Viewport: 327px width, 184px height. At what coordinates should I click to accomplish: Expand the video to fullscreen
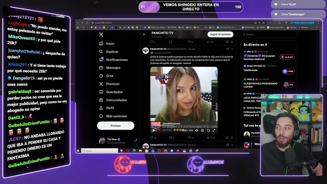[x=214, y=130]
